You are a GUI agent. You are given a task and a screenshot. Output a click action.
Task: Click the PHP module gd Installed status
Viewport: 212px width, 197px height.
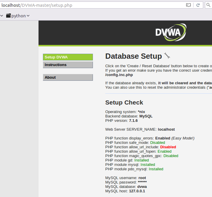[x=141, y=160]
